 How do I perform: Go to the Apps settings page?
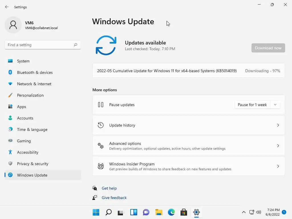(x=43, y=107)
